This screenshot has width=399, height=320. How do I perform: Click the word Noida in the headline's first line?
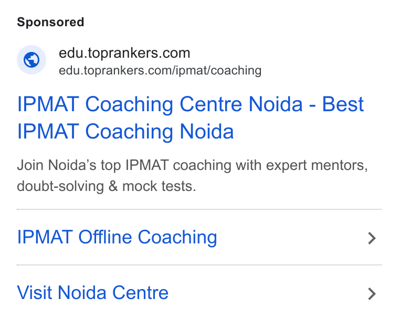pos(276,104)
